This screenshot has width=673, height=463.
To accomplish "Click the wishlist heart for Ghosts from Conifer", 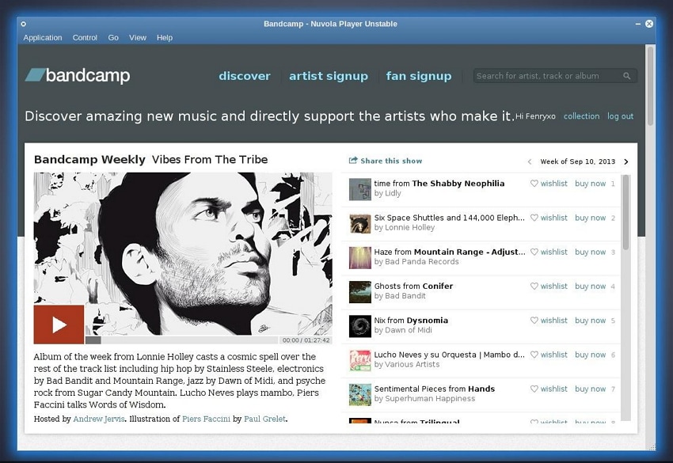I will (x=534, y=286).
